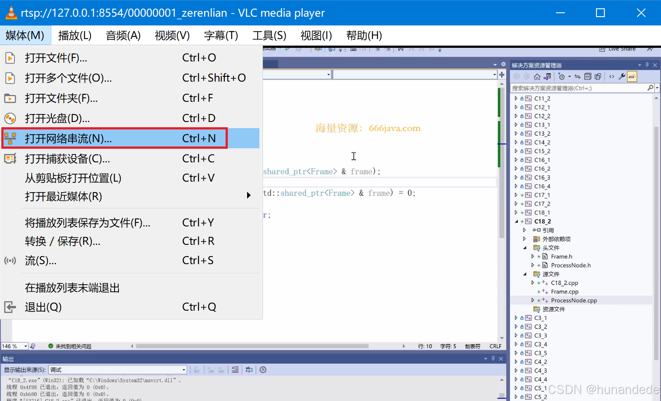Toggle the highlighted preview selected items icon
661x401 pixels.
click(x=632, y=76)
